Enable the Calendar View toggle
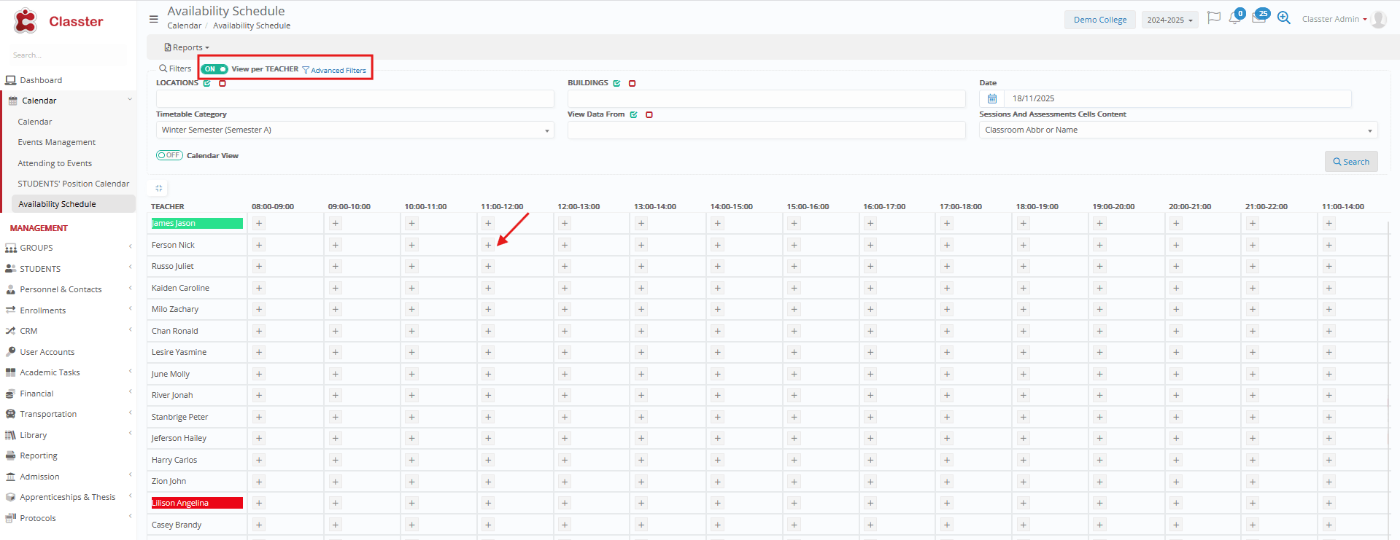 click(169, 155)
